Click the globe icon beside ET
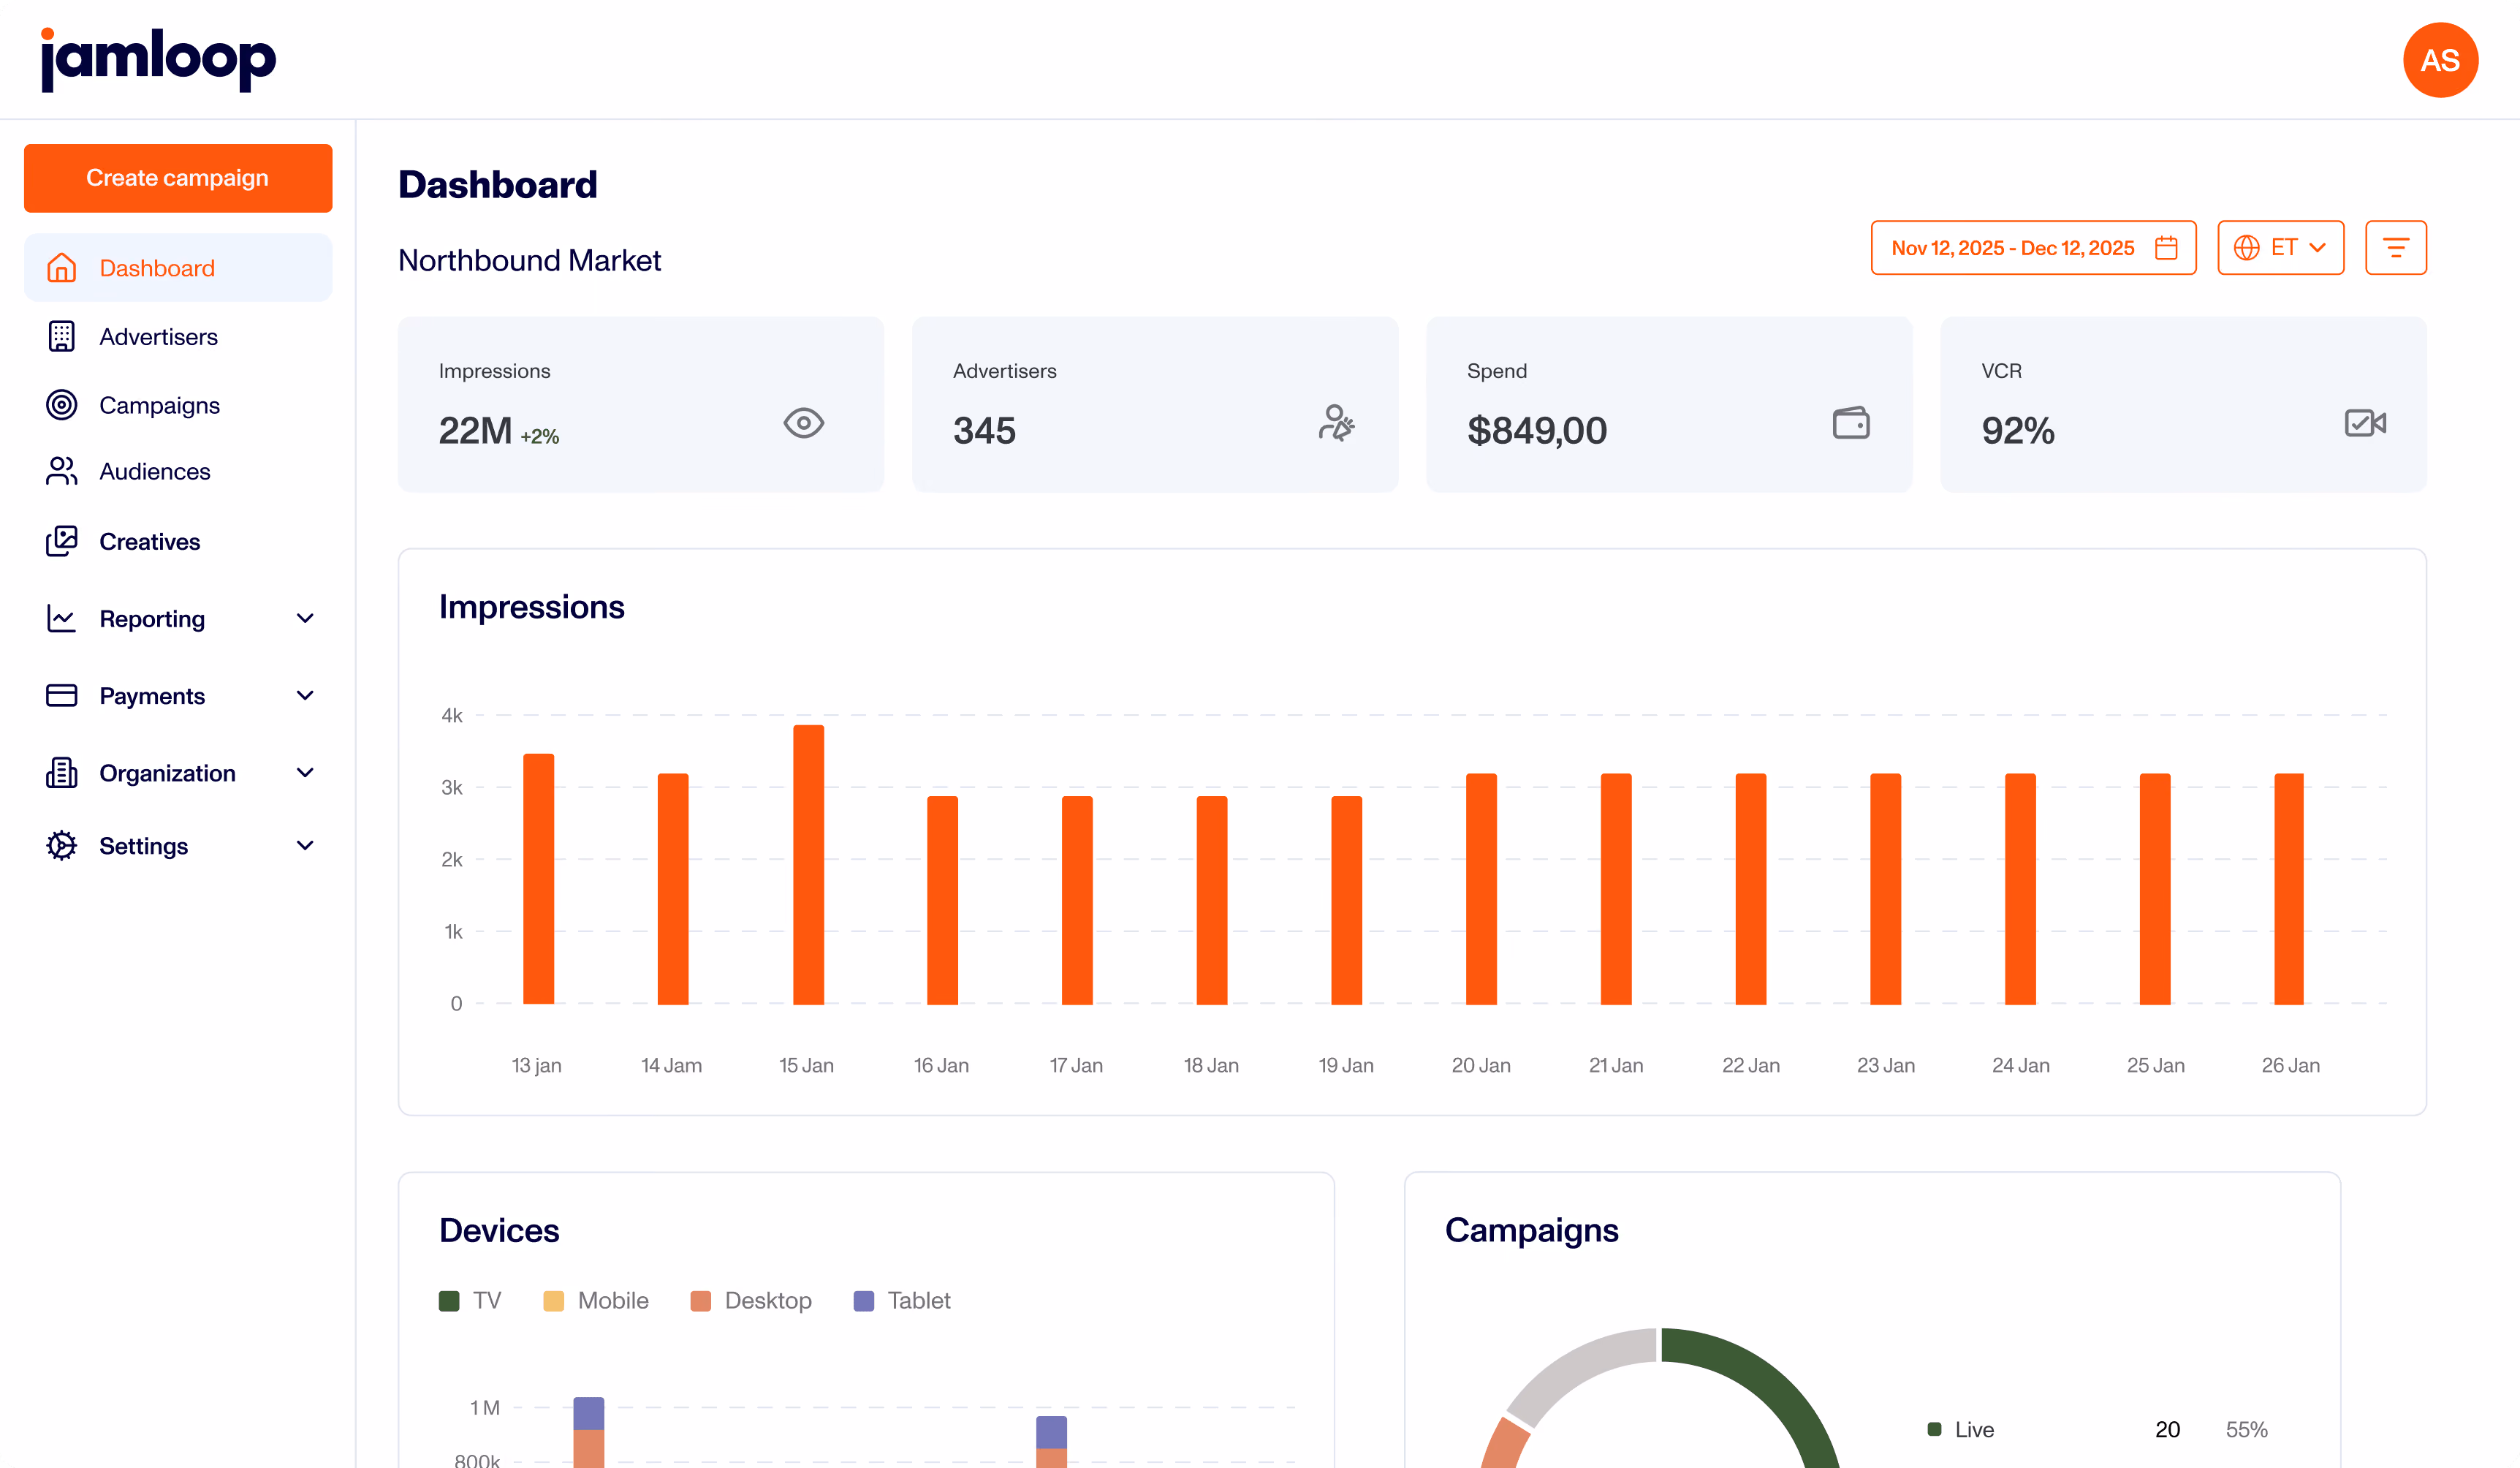The width and height of the screenshot is (2520, 1468). click(2246, 248)
